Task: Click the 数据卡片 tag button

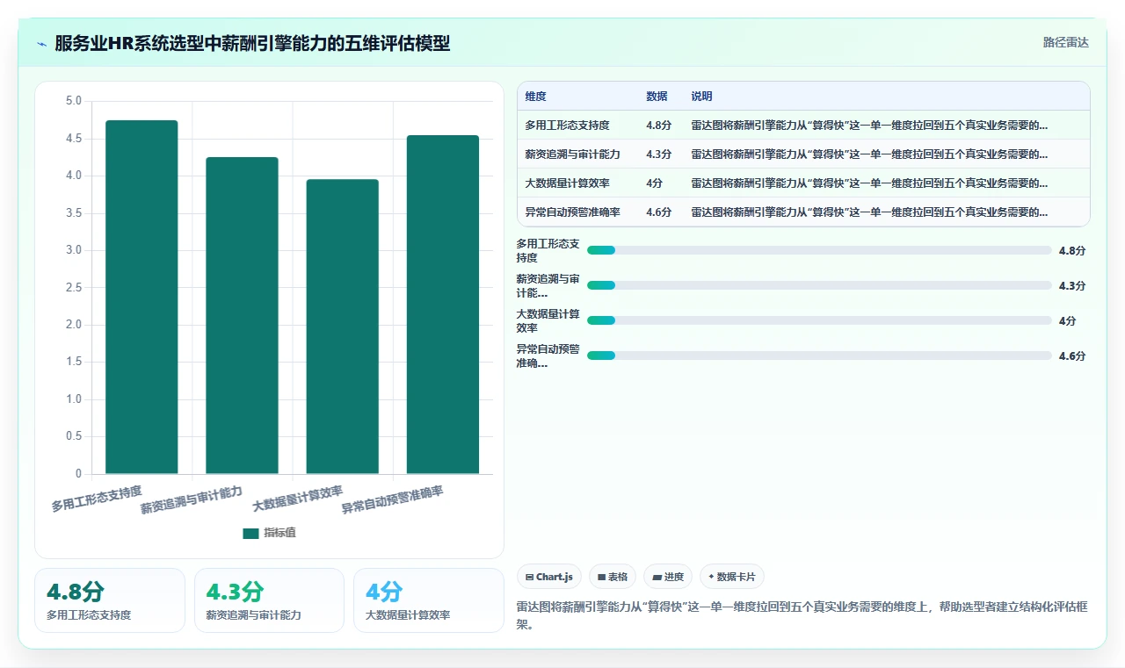Action: pyautogui.click(x=732, y=577)
